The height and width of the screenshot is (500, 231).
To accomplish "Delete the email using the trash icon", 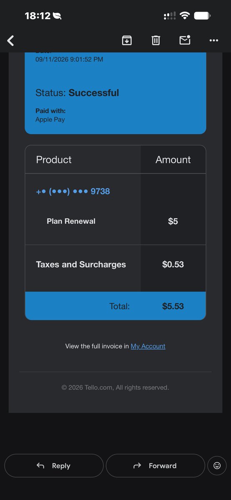I will [x=156, y=40].
